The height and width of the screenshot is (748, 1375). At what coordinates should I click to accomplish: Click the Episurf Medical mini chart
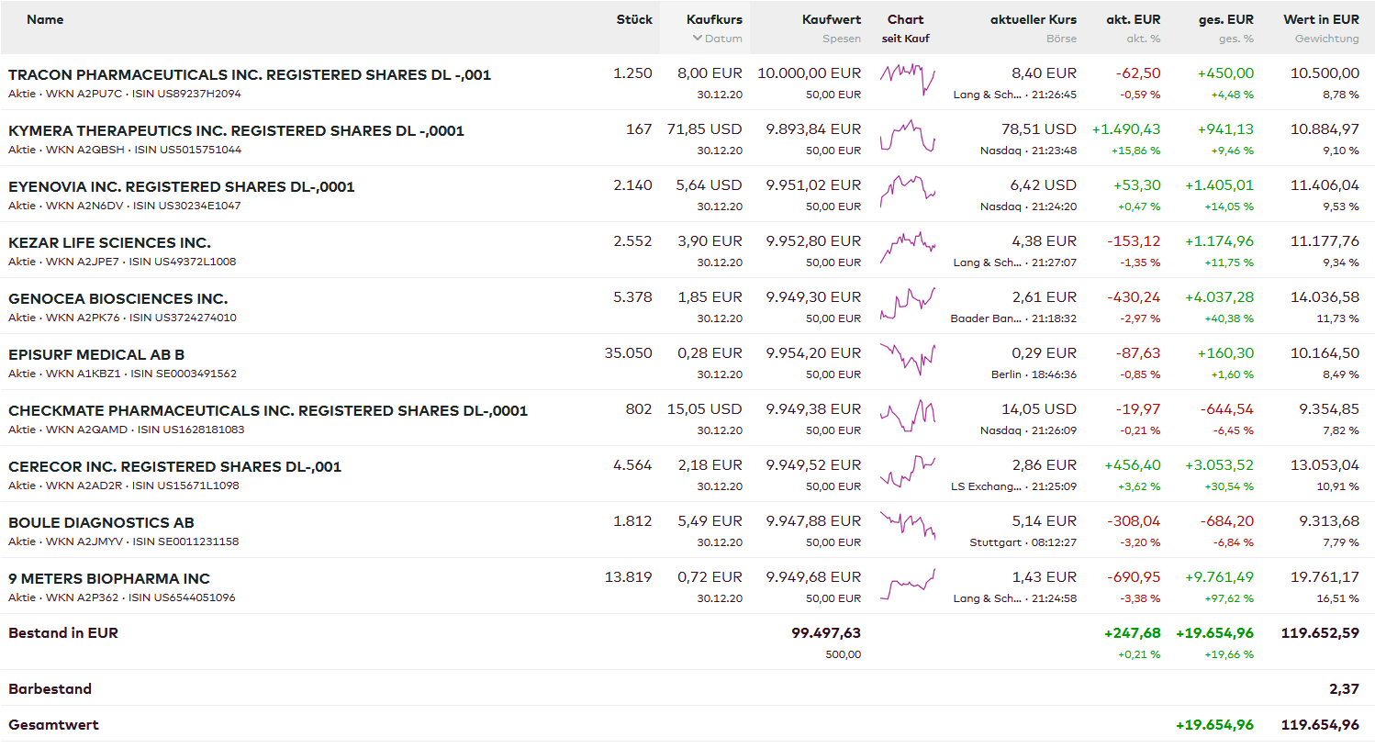coord(907,360)
